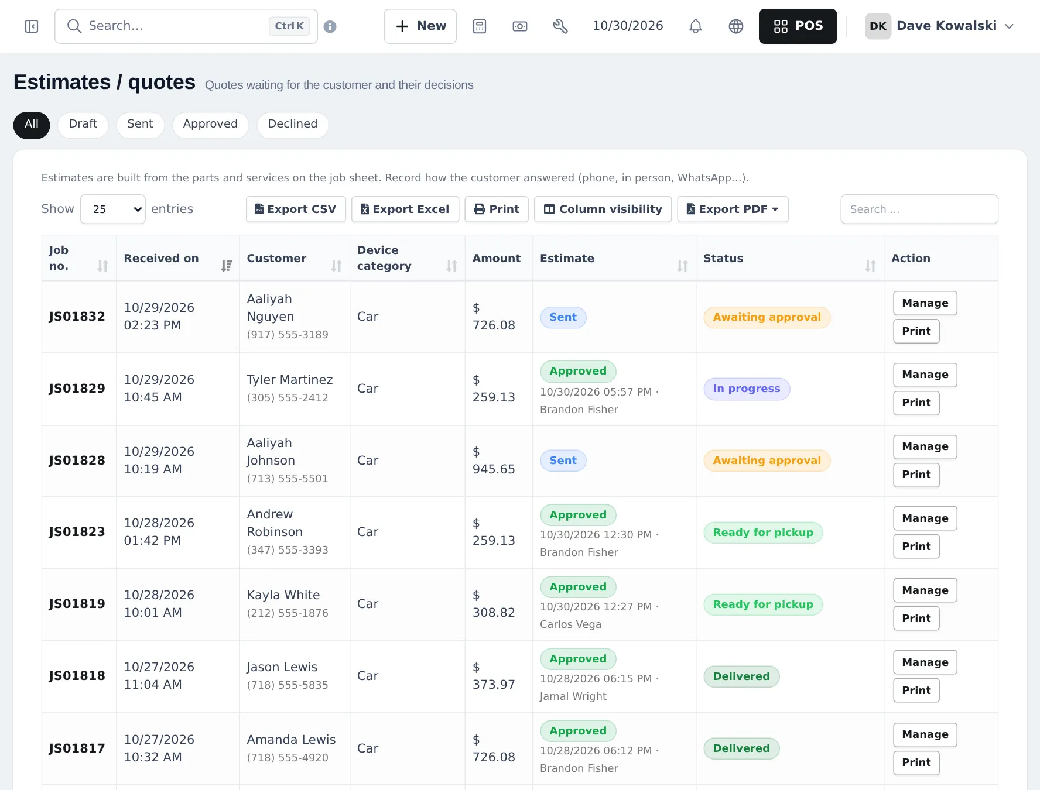Open Column visibility options
The image size is (1040, 790).
pyautogui.click(x=603, y=209)
